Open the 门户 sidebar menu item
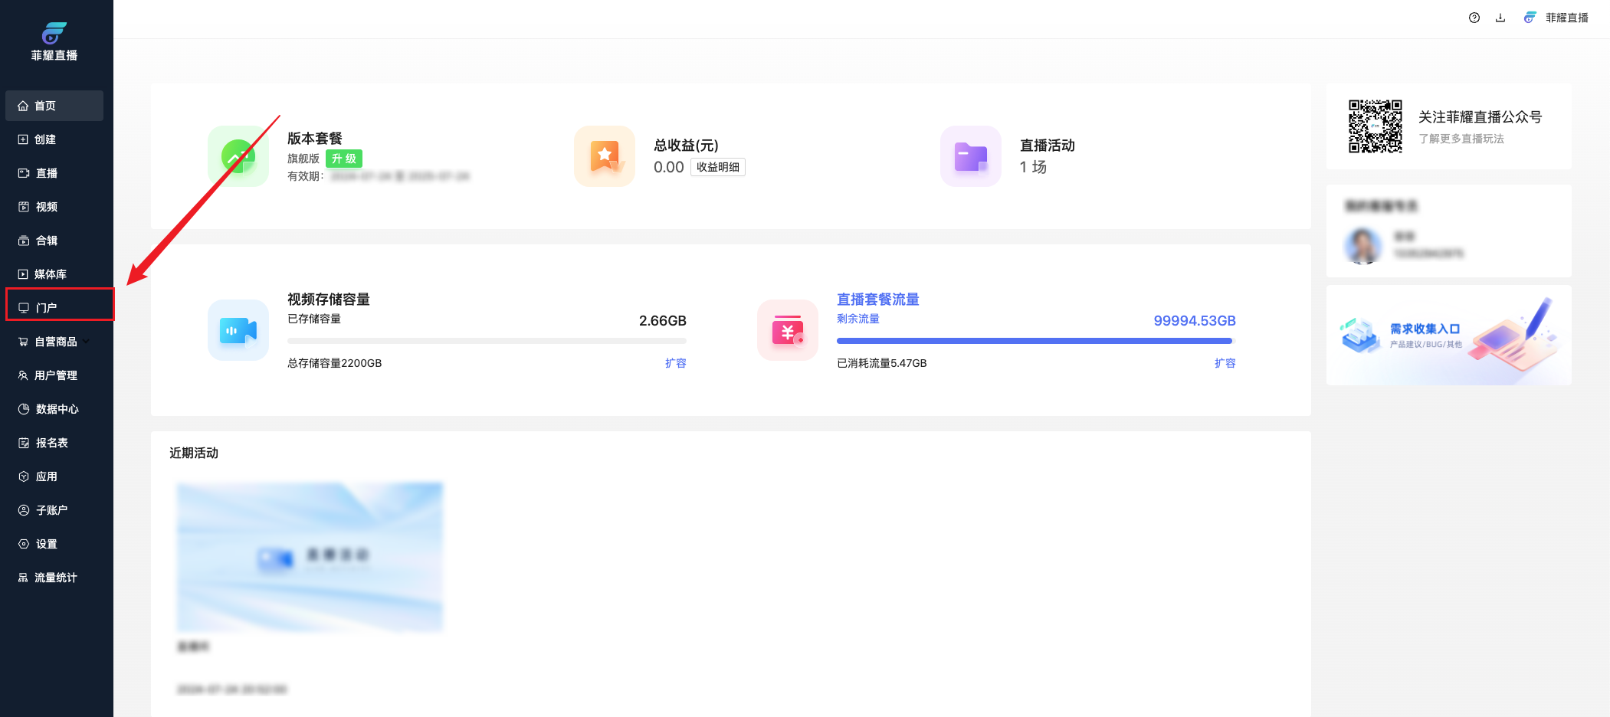The image size is (1610, 717). pos(47,308)
